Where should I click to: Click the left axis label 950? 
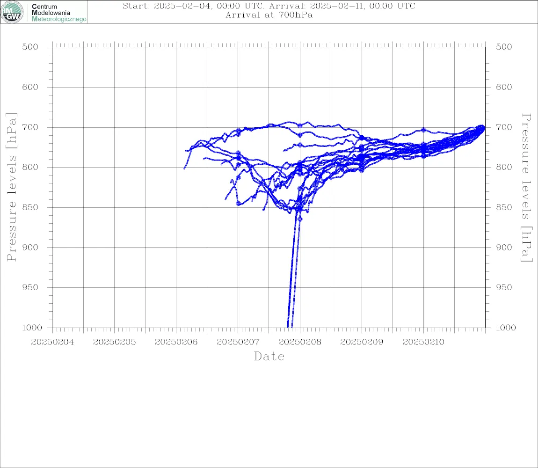pos(30,287)
